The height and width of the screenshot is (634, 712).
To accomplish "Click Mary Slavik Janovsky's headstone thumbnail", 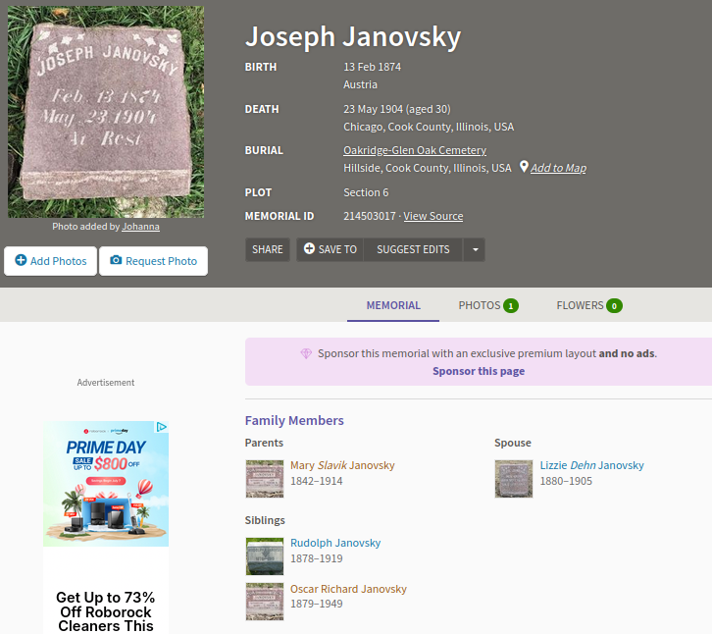I will click(264, 478).
